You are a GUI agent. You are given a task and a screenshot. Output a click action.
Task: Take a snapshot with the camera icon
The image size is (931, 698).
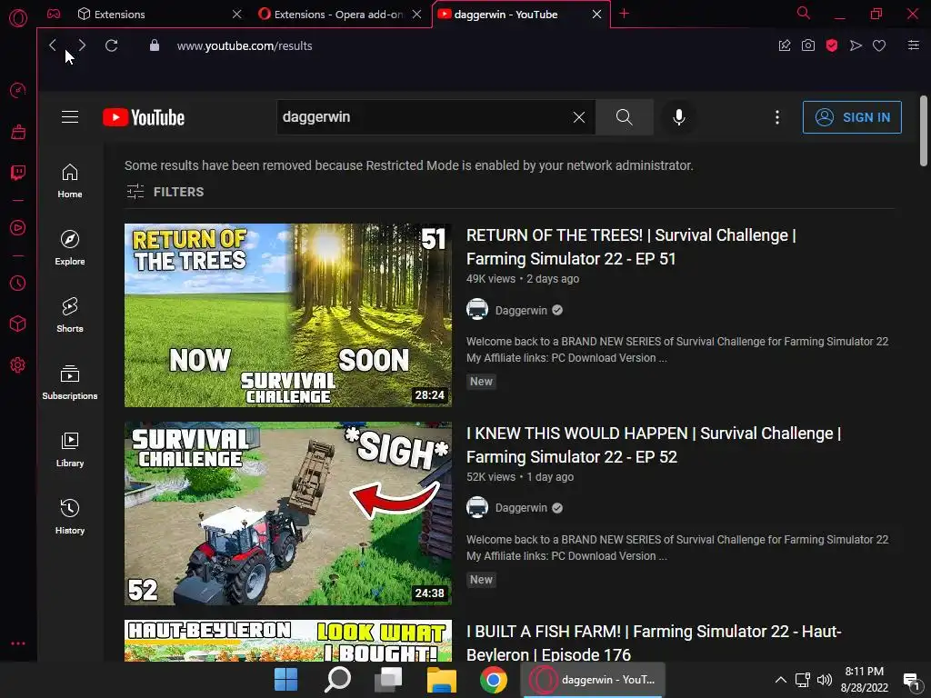coord(808,45)
